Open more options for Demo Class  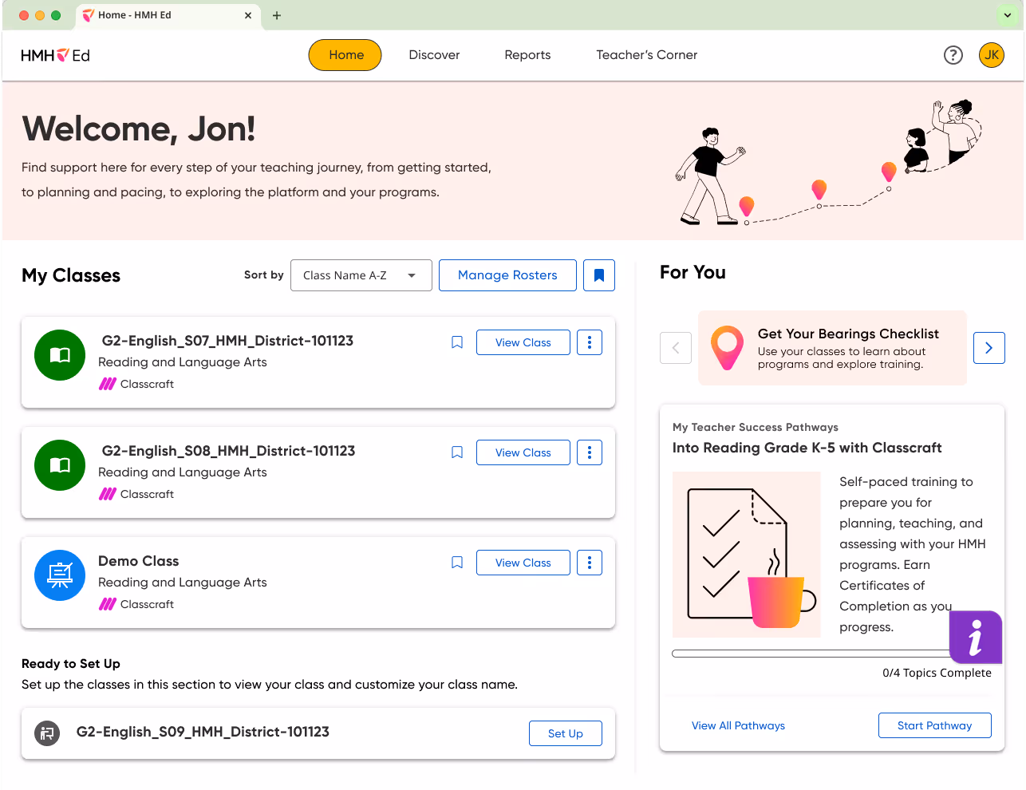point(590,563)
